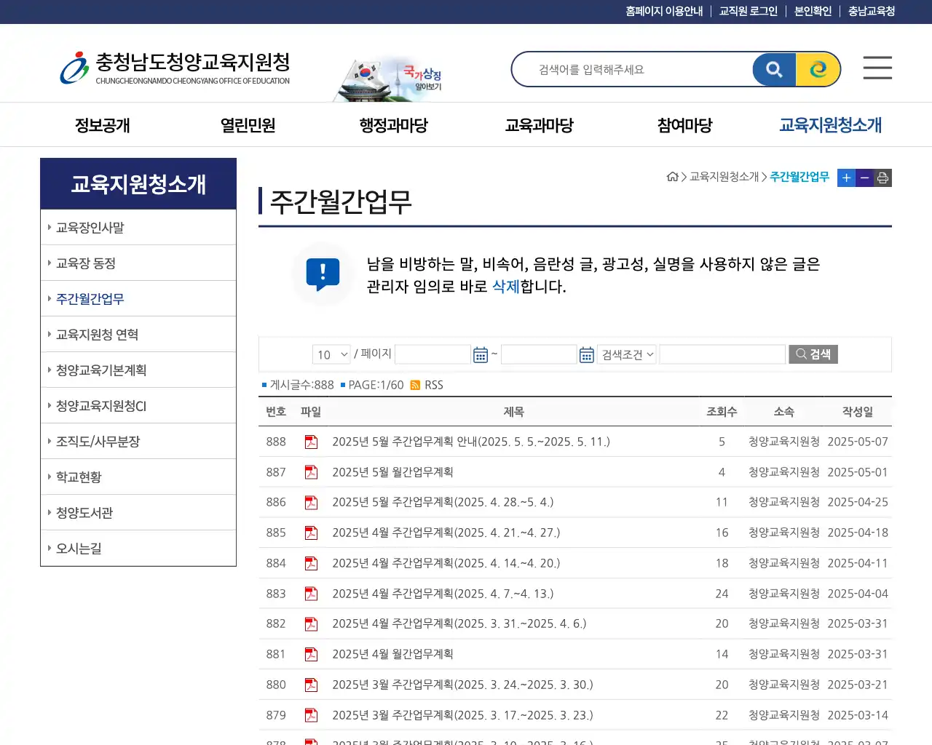The image size is (932, 745).
Task: Open PDF file icon for post 888
Action: tap(311, 442)
